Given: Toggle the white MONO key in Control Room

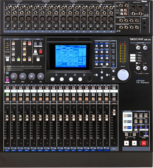Looking at the screenshot, I should click(137, 63).
